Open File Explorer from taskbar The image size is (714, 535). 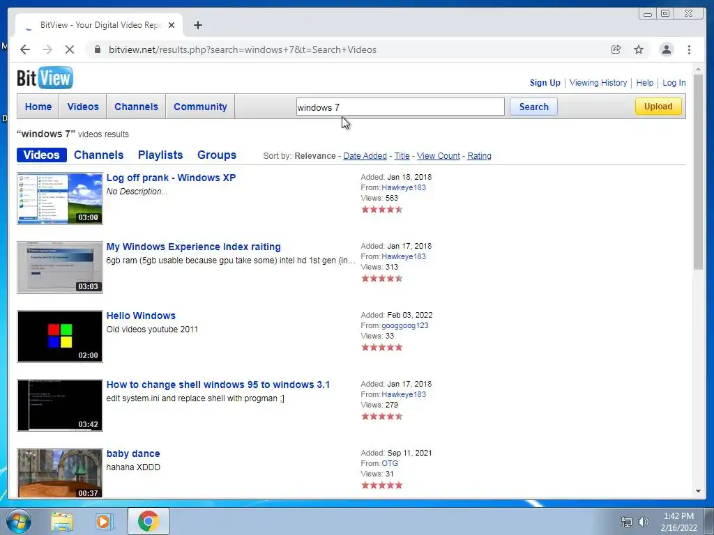click(x=62, y=522)
